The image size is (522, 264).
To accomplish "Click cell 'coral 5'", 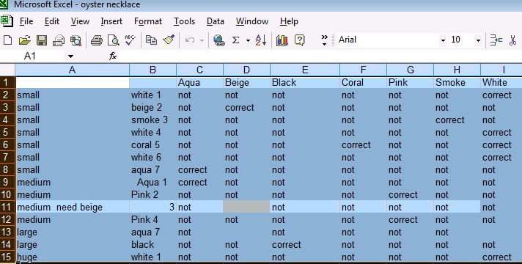I will click(x=152, y=144).
